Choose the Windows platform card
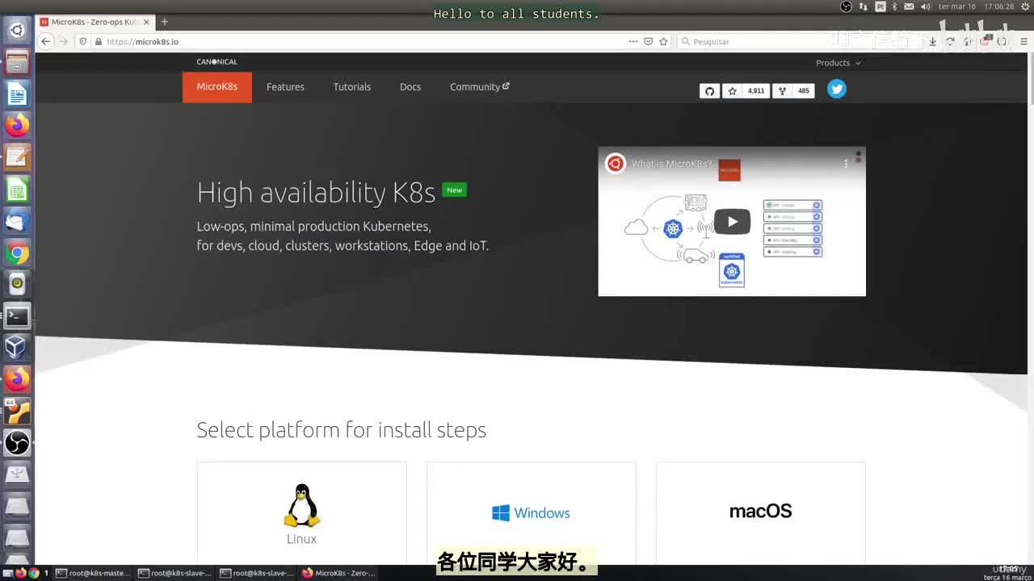 click(532, 513)
